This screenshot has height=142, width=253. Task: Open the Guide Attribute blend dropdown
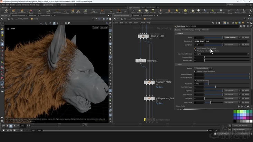[231, 38]
